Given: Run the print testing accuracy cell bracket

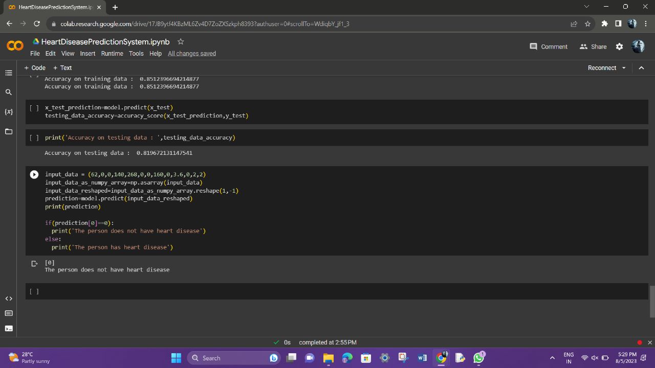Looking at the screenshot, I should (34, 137).
